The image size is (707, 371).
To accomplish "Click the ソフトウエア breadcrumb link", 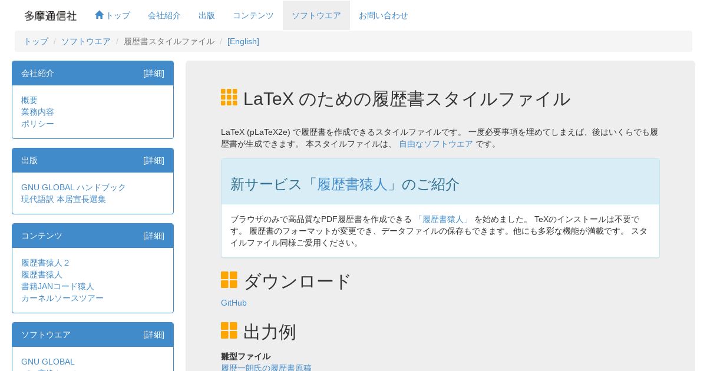I will click(x=86, y=41).
